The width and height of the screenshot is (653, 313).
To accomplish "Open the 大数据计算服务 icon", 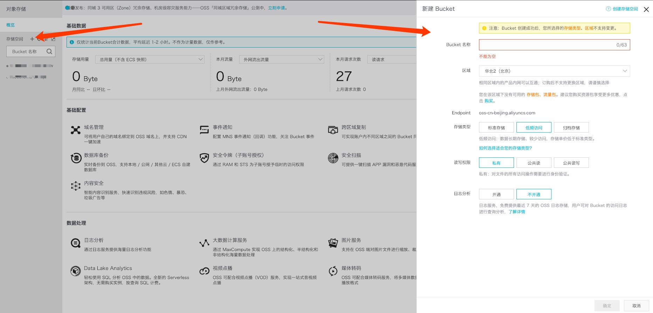I will click(204, 243).
